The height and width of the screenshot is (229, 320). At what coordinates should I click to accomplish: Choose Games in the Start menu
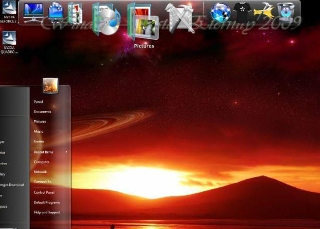pyautogui.click(x=39, y=141)
